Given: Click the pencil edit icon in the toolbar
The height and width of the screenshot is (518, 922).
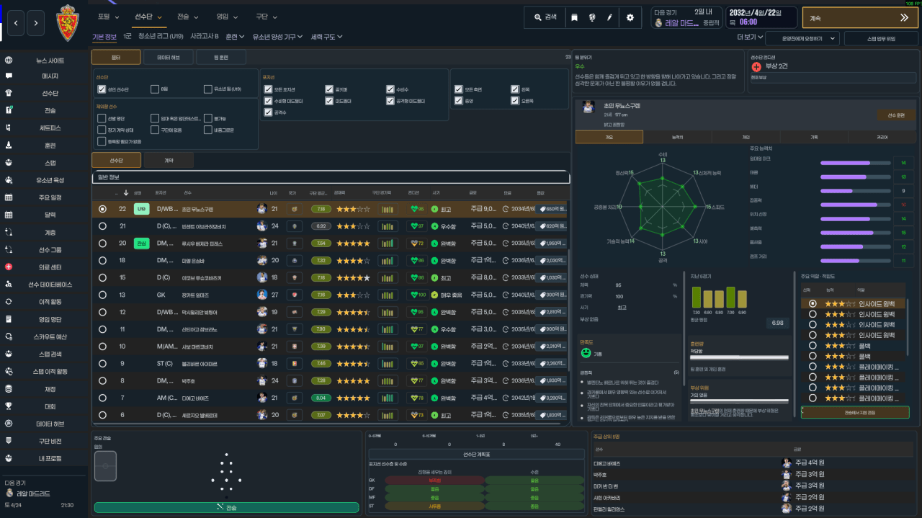Looking at the screenshot, I should [610, 17].
